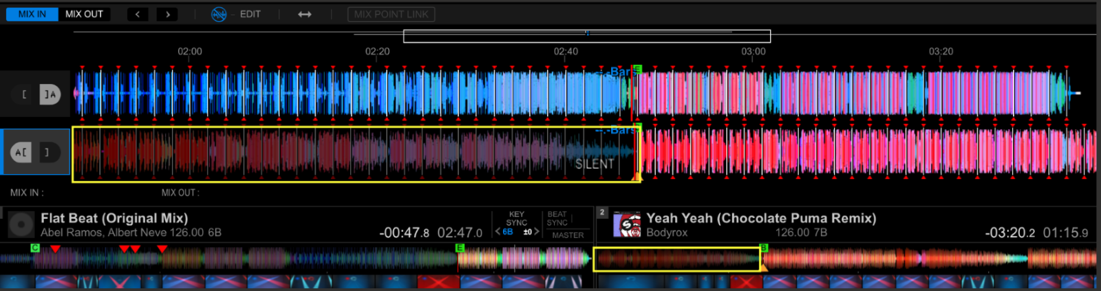Switch to the MIX OUT tab
Viewport: 1101px width, 291px height.
[x=84, y=14]
